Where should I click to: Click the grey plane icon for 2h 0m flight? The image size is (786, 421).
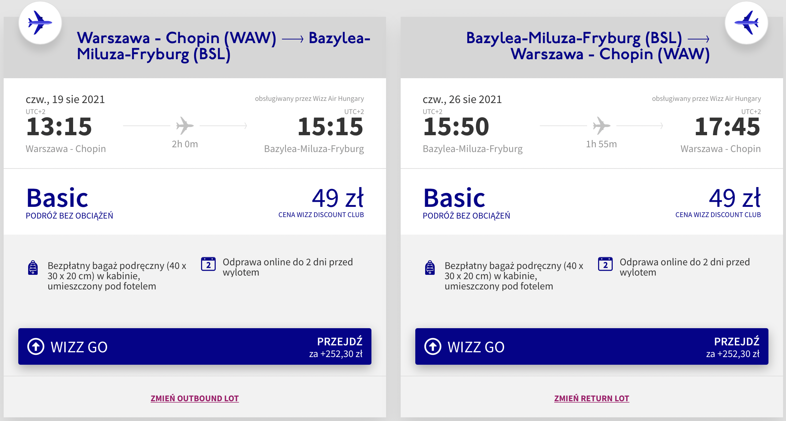pos(185,126)
